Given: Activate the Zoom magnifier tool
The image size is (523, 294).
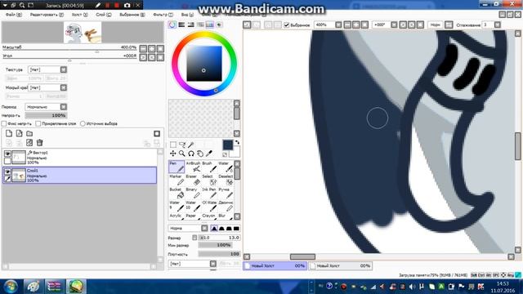Looking at the screenshot, I should [182, 154].
